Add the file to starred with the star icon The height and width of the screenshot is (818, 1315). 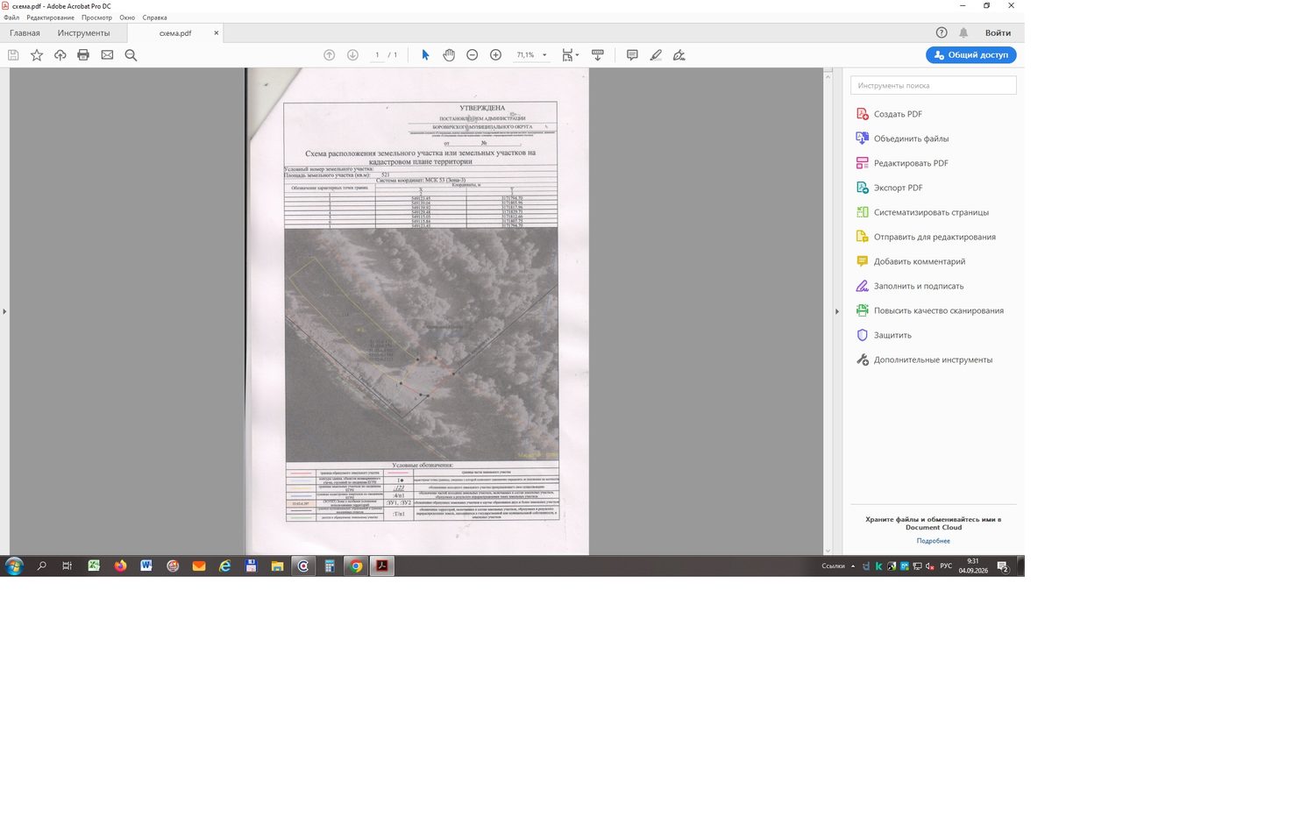click(x=37, y=55)
